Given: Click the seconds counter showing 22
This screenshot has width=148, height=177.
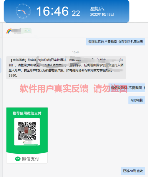Looking at the screenshot, I should coord(76,13).
